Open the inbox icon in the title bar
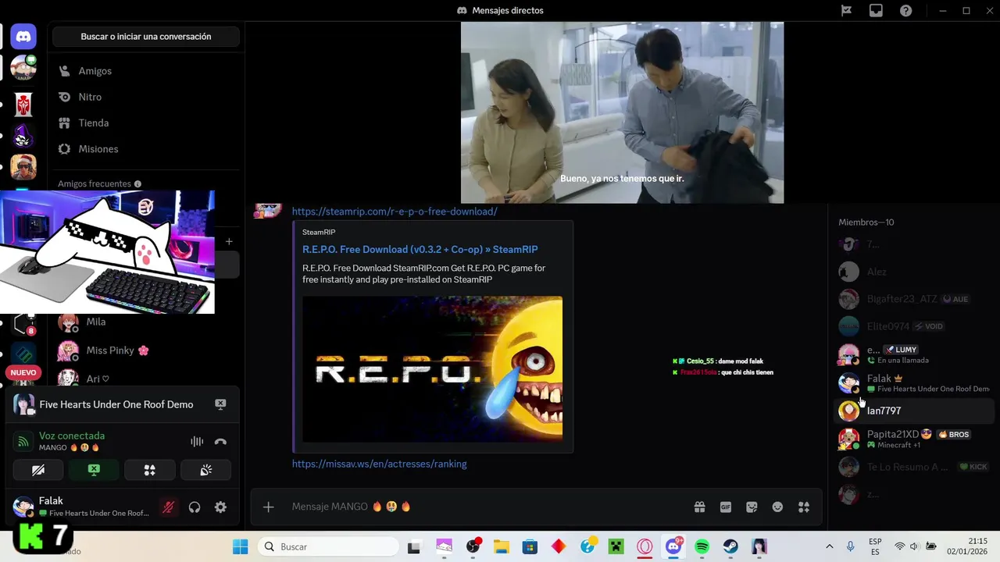 pyautogui.click(x=876, y=11)
